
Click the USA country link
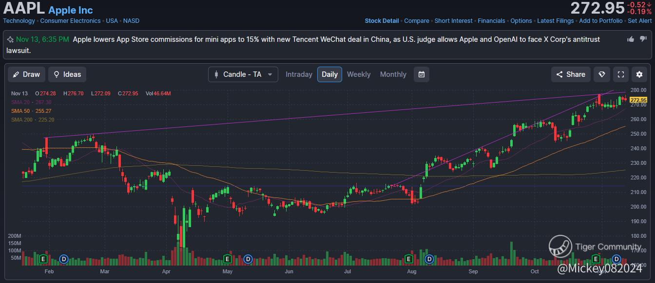112,21
